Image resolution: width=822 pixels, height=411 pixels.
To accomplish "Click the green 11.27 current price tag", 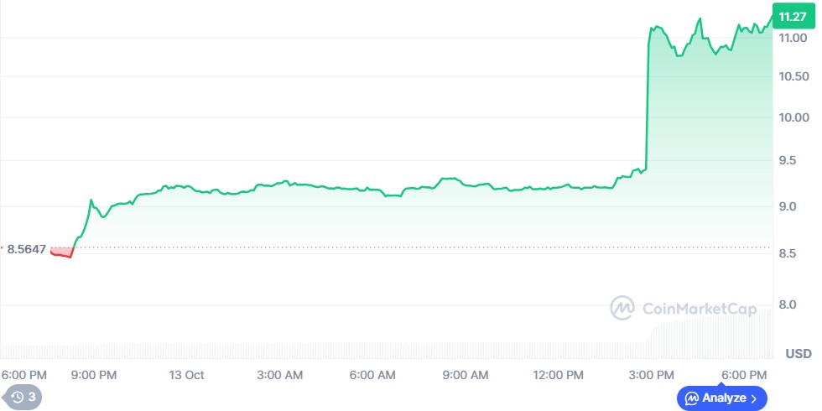I will point(792,17).
